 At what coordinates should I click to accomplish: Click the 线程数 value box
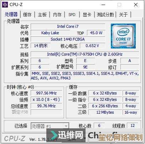133,125
